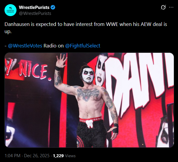Click the 1,229 view count number
This screenshot has width=178, height=162.
tap(58, 156)
